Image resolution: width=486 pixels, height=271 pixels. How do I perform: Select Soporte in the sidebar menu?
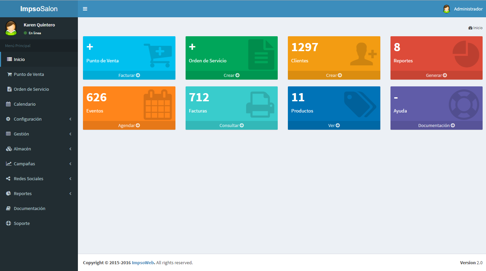(22, 224)
